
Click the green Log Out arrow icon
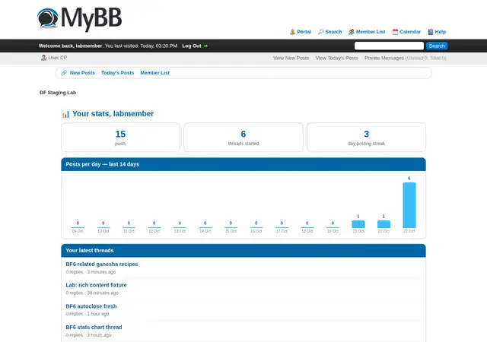205,46
